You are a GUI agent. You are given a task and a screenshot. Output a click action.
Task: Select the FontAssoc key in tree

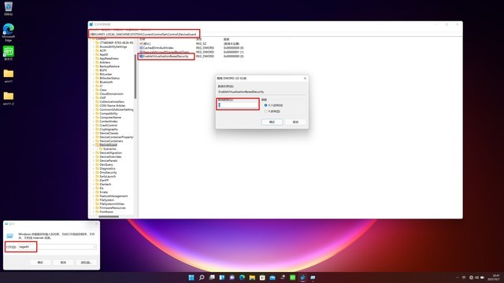[106, 211]
